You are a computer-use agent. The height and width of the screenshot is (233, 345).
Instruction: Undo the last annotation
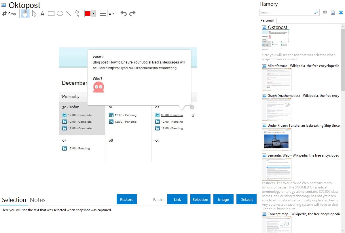(x=124, y=14)
